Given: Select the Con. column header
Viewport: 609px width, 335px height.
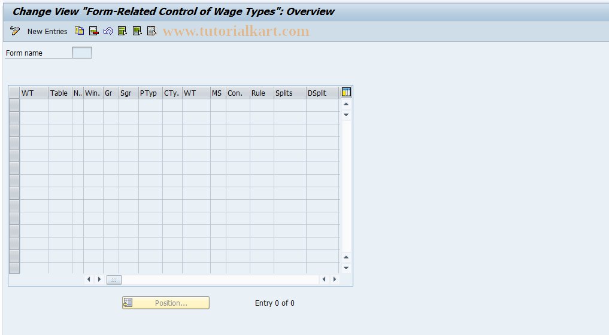Looking at the screenshot, I should coord(238,93).
